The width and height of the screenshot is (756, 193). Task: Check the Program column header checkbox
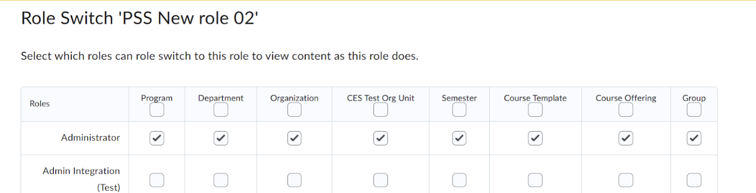tap(157, 110)
